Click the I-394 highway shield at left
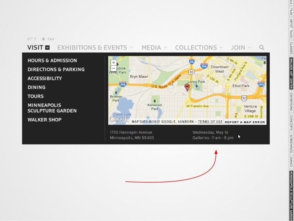The image size is (294, 221). [123, 84]
